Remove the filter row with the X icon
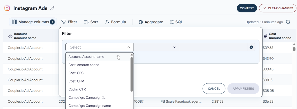The image size is (297, 109). pos(251,47)
